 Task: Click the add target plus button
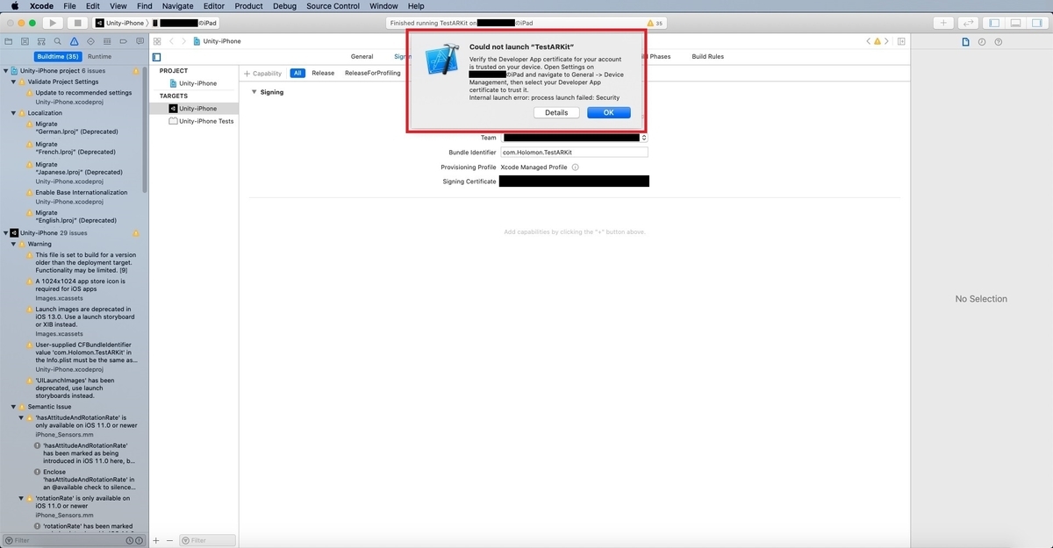point(156,540)
